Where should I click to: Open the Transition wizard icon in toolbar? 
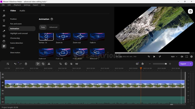(x=77, y=64)
